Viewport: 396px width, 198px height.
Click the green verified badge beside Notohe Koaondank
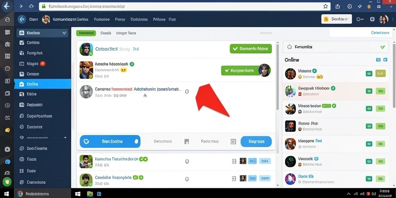(x=132, y=64)
